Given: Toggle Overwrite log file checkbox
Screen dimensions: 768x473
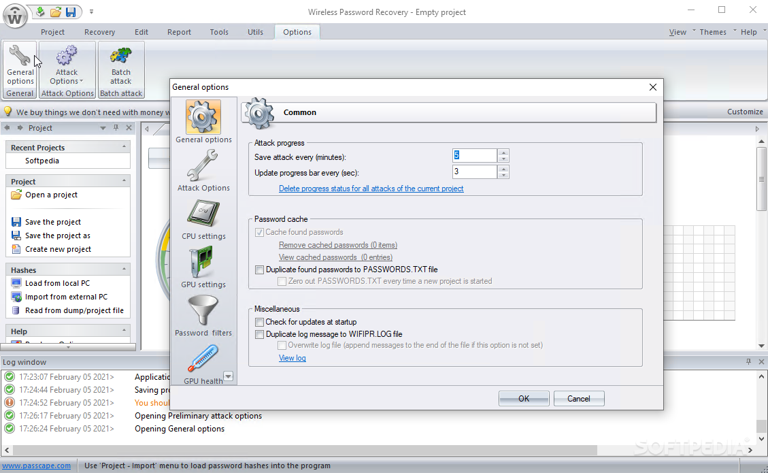Looking at the screenshot, I should [x=282, y=346].
